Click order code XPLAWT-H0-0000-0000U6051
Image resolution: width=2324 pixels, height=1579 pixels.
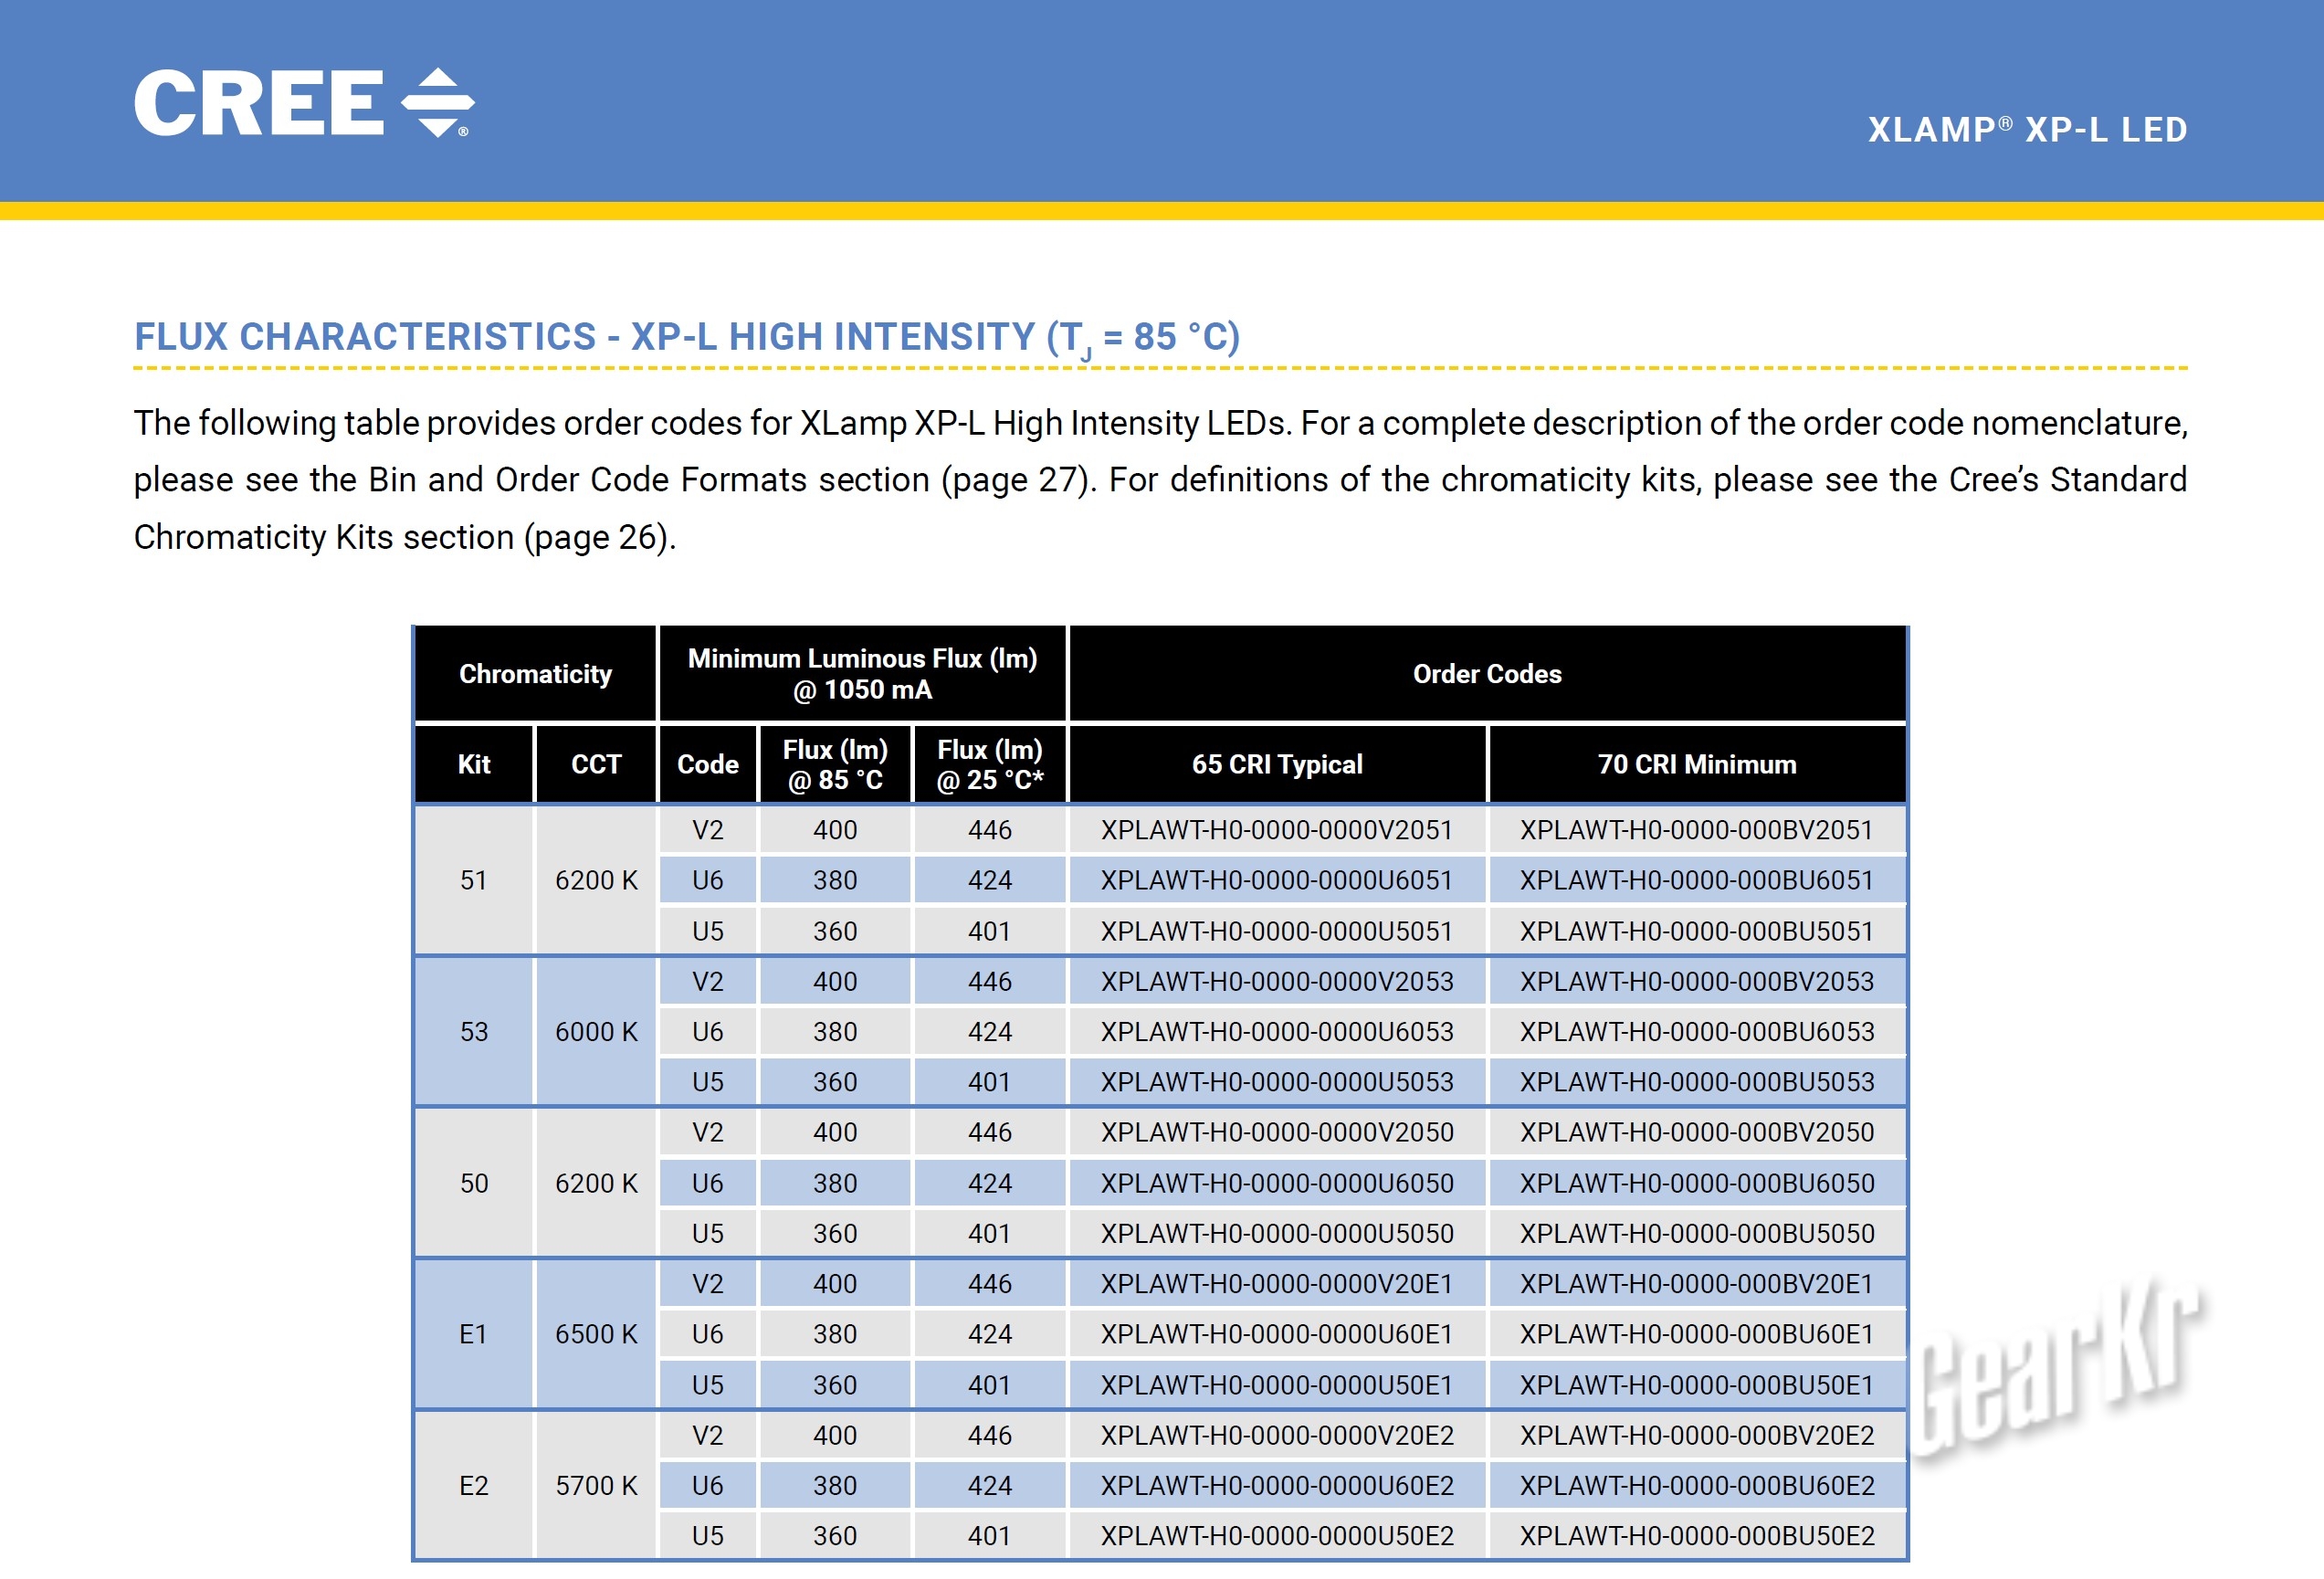pyautogui.click(x=1277, y=880)
